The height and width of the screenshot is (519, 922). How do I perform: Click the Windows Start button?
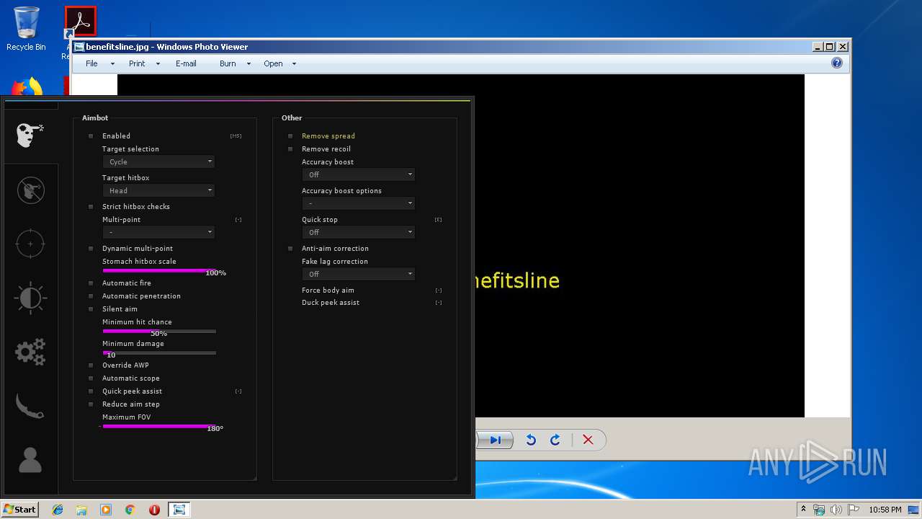(x=20, y=510)
